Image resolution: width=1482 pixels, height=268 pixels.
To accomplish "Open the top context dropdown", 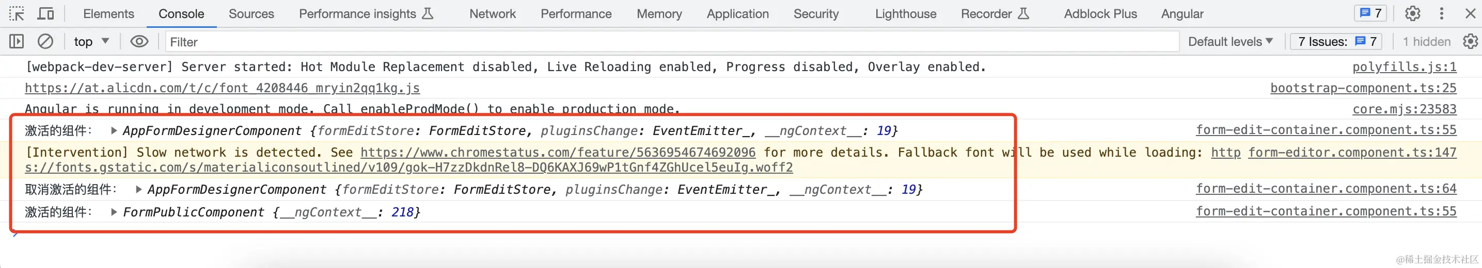I will click(91, 41).
